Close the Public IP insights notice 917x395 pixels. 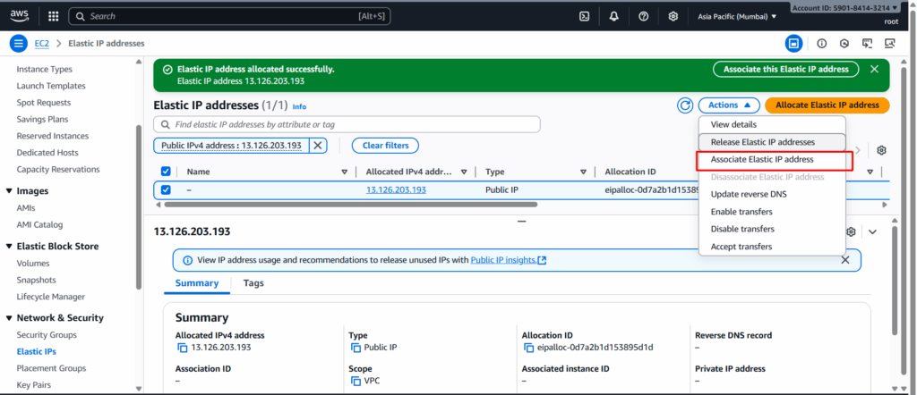click(845, 260)
